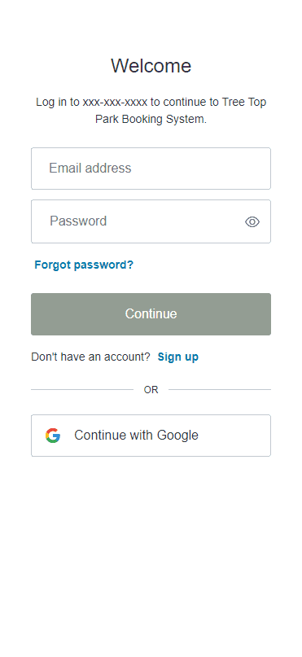This screenshot has width=302, height=657.
Task: Click the "Log in to" subtitle text
Action: (53, 103)
